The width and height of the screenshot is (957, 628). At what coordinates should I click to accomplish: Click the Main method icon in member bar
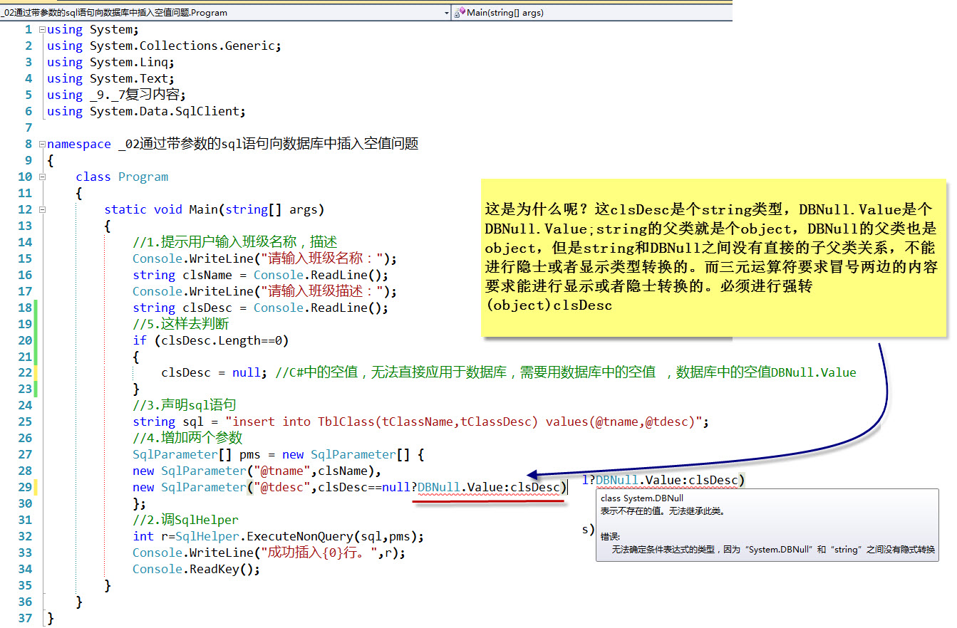461,12
